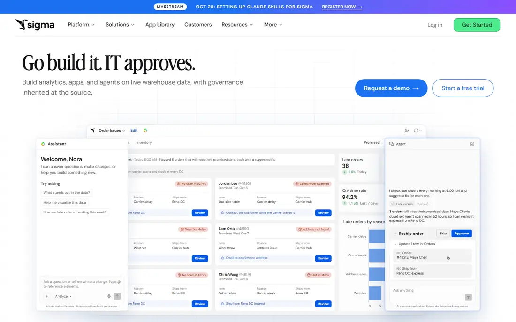The height and width of the screenshot is (322, 516).
Task: Open the Resources menu
Action: [237, 25]
